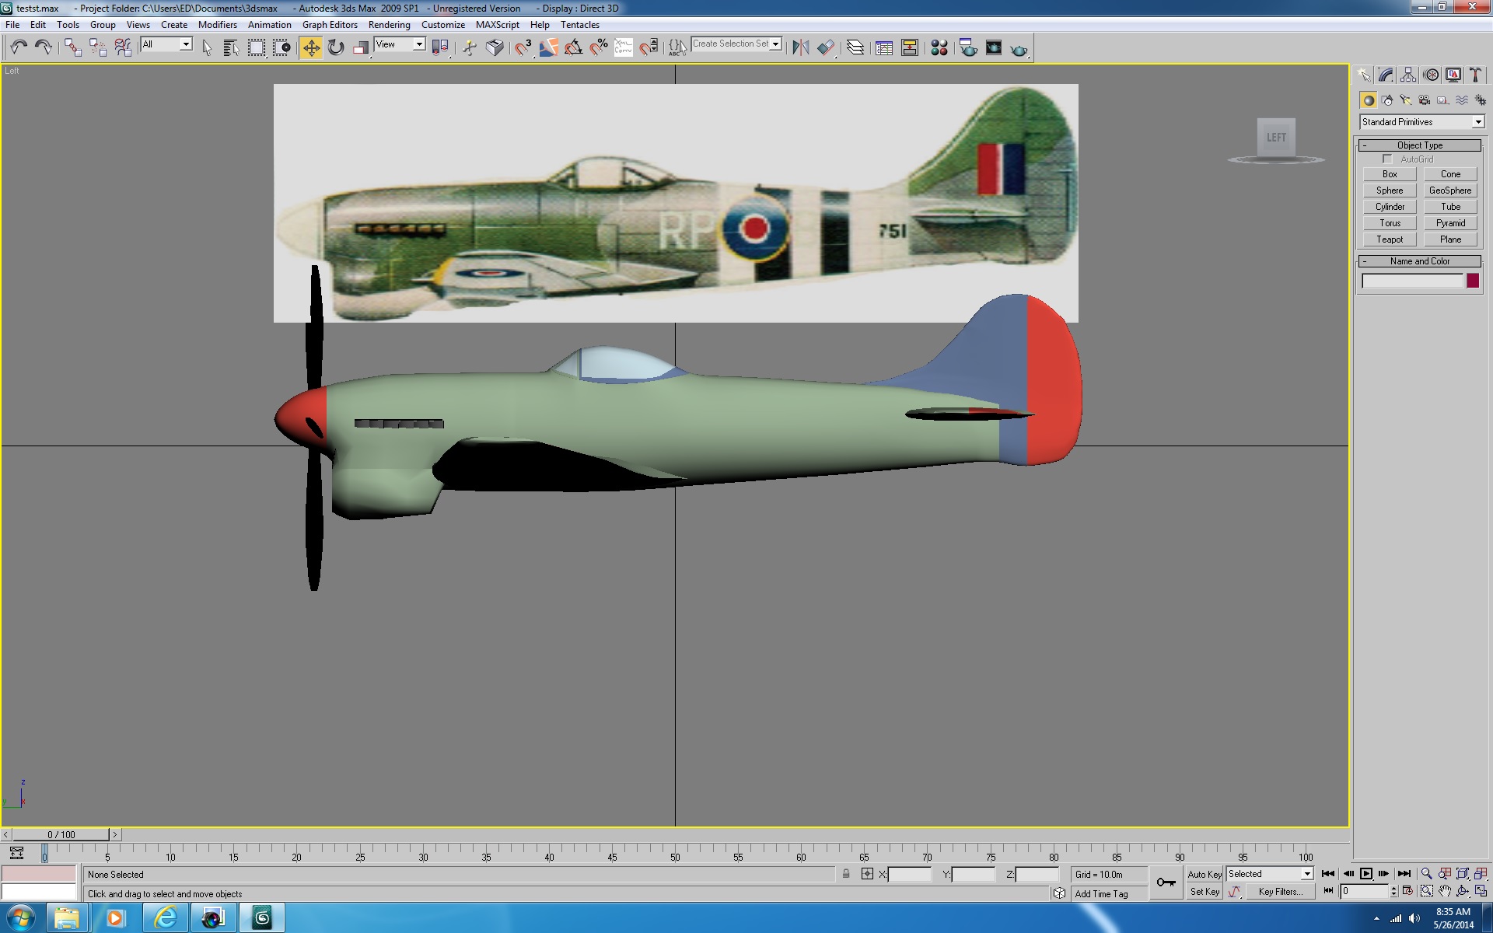
Task: Open the Material Editor icon
Action: click(x=939, y=48)
